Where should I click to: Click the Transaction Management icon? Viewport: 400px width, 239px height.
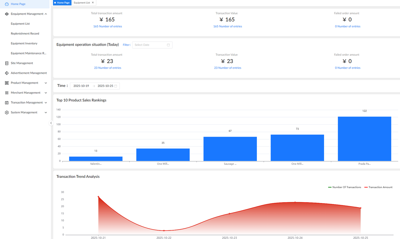point(6,102)
